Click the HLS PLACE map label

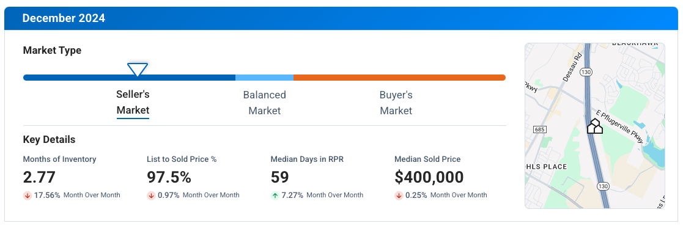[546, 167]
